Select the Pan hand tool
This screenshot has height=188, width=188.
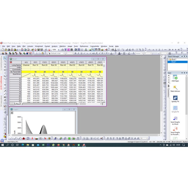click(x=5, y=100)
